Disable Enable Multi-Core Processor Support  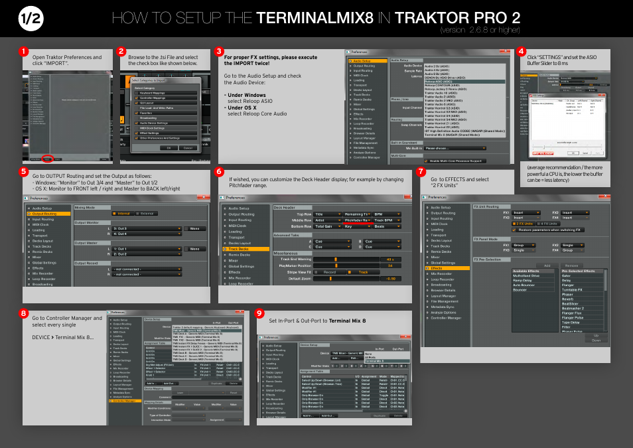pos(426,161)
